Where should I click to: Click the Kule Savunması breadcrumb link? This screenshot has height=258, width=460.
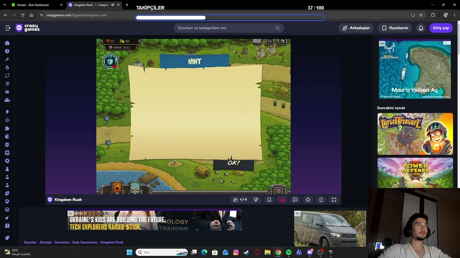coord(85,242)
